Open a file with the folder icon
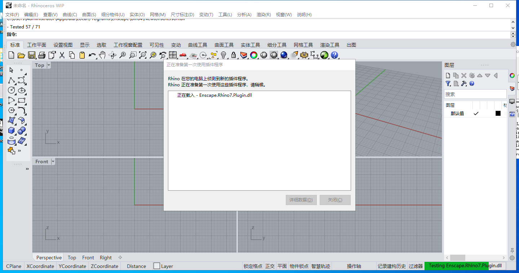This screenshot has width=519, height=273. [x=21, y=55]
